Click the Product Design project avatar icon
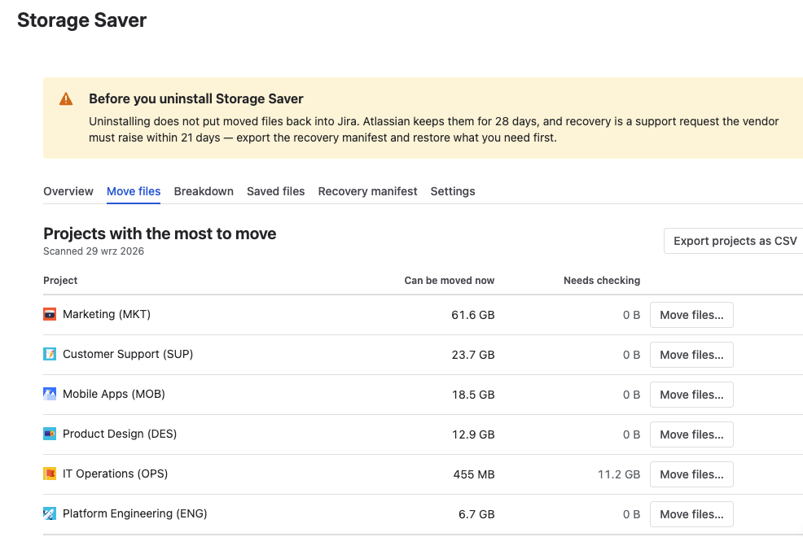Image resolution: width=803 pixels, height=537 pixels. tap(50, 434)
